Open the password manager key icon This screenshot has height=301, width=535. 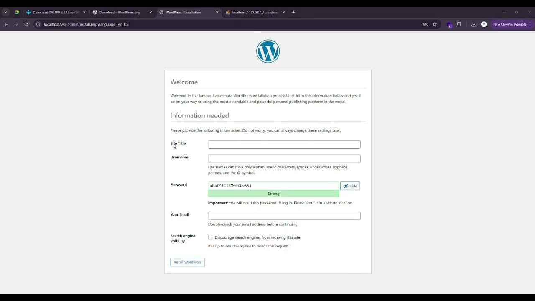(x=425, y=24)
